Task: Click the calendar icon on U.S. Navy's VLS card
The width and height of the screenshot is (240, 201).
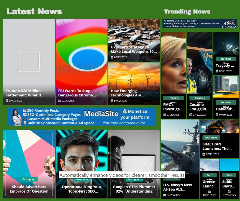Action: tap(164, 195)
